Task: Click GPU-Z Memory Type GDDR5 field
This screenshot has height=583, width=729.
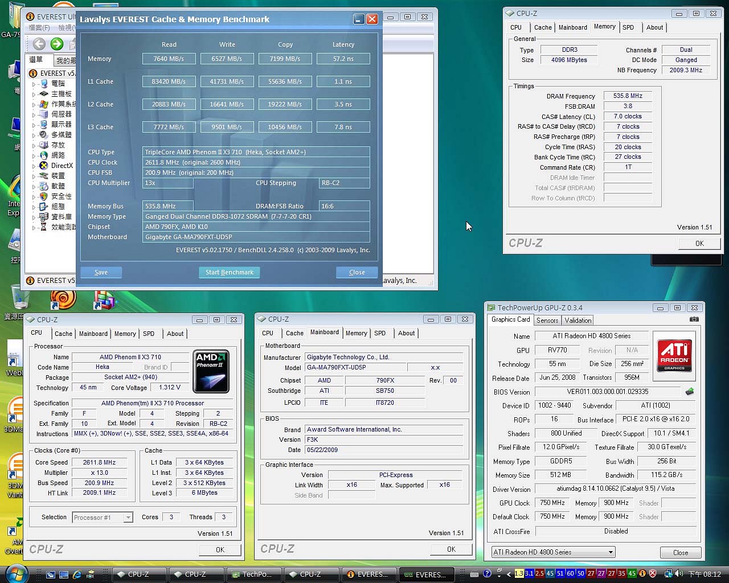Action: [x=561, y=461]
